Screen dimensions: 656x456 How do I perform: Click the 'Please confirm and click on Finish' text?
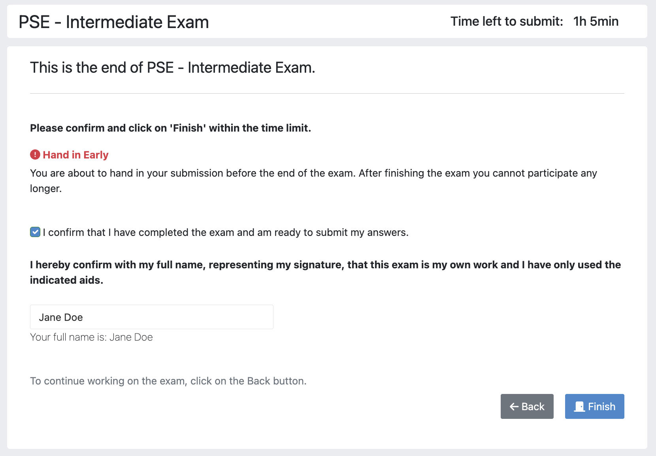pos(170,128)
